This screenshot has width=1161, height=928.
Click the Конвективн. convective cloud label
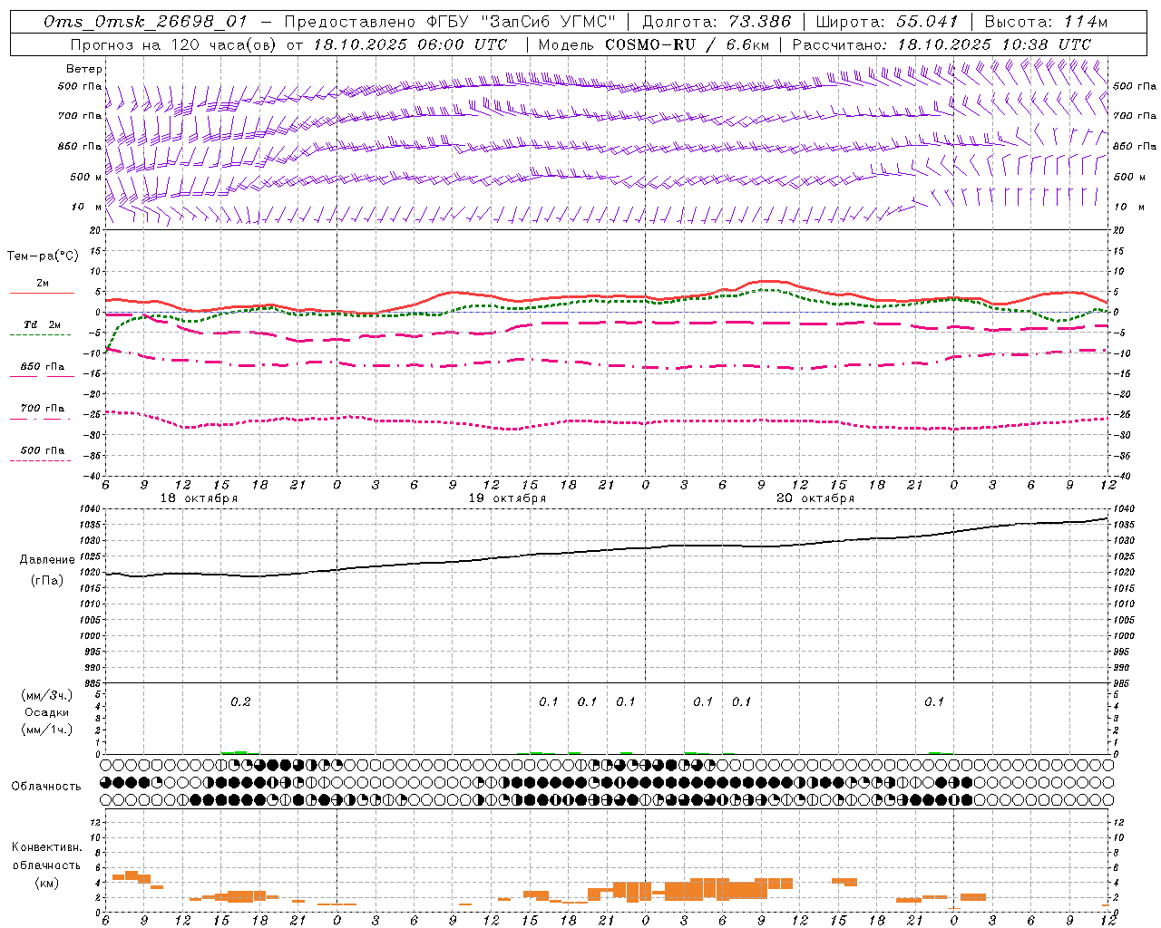pyautogui.click(x=46, y=847)
